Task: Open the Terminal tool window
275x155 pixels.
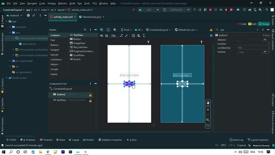Action: pos(46,140)
